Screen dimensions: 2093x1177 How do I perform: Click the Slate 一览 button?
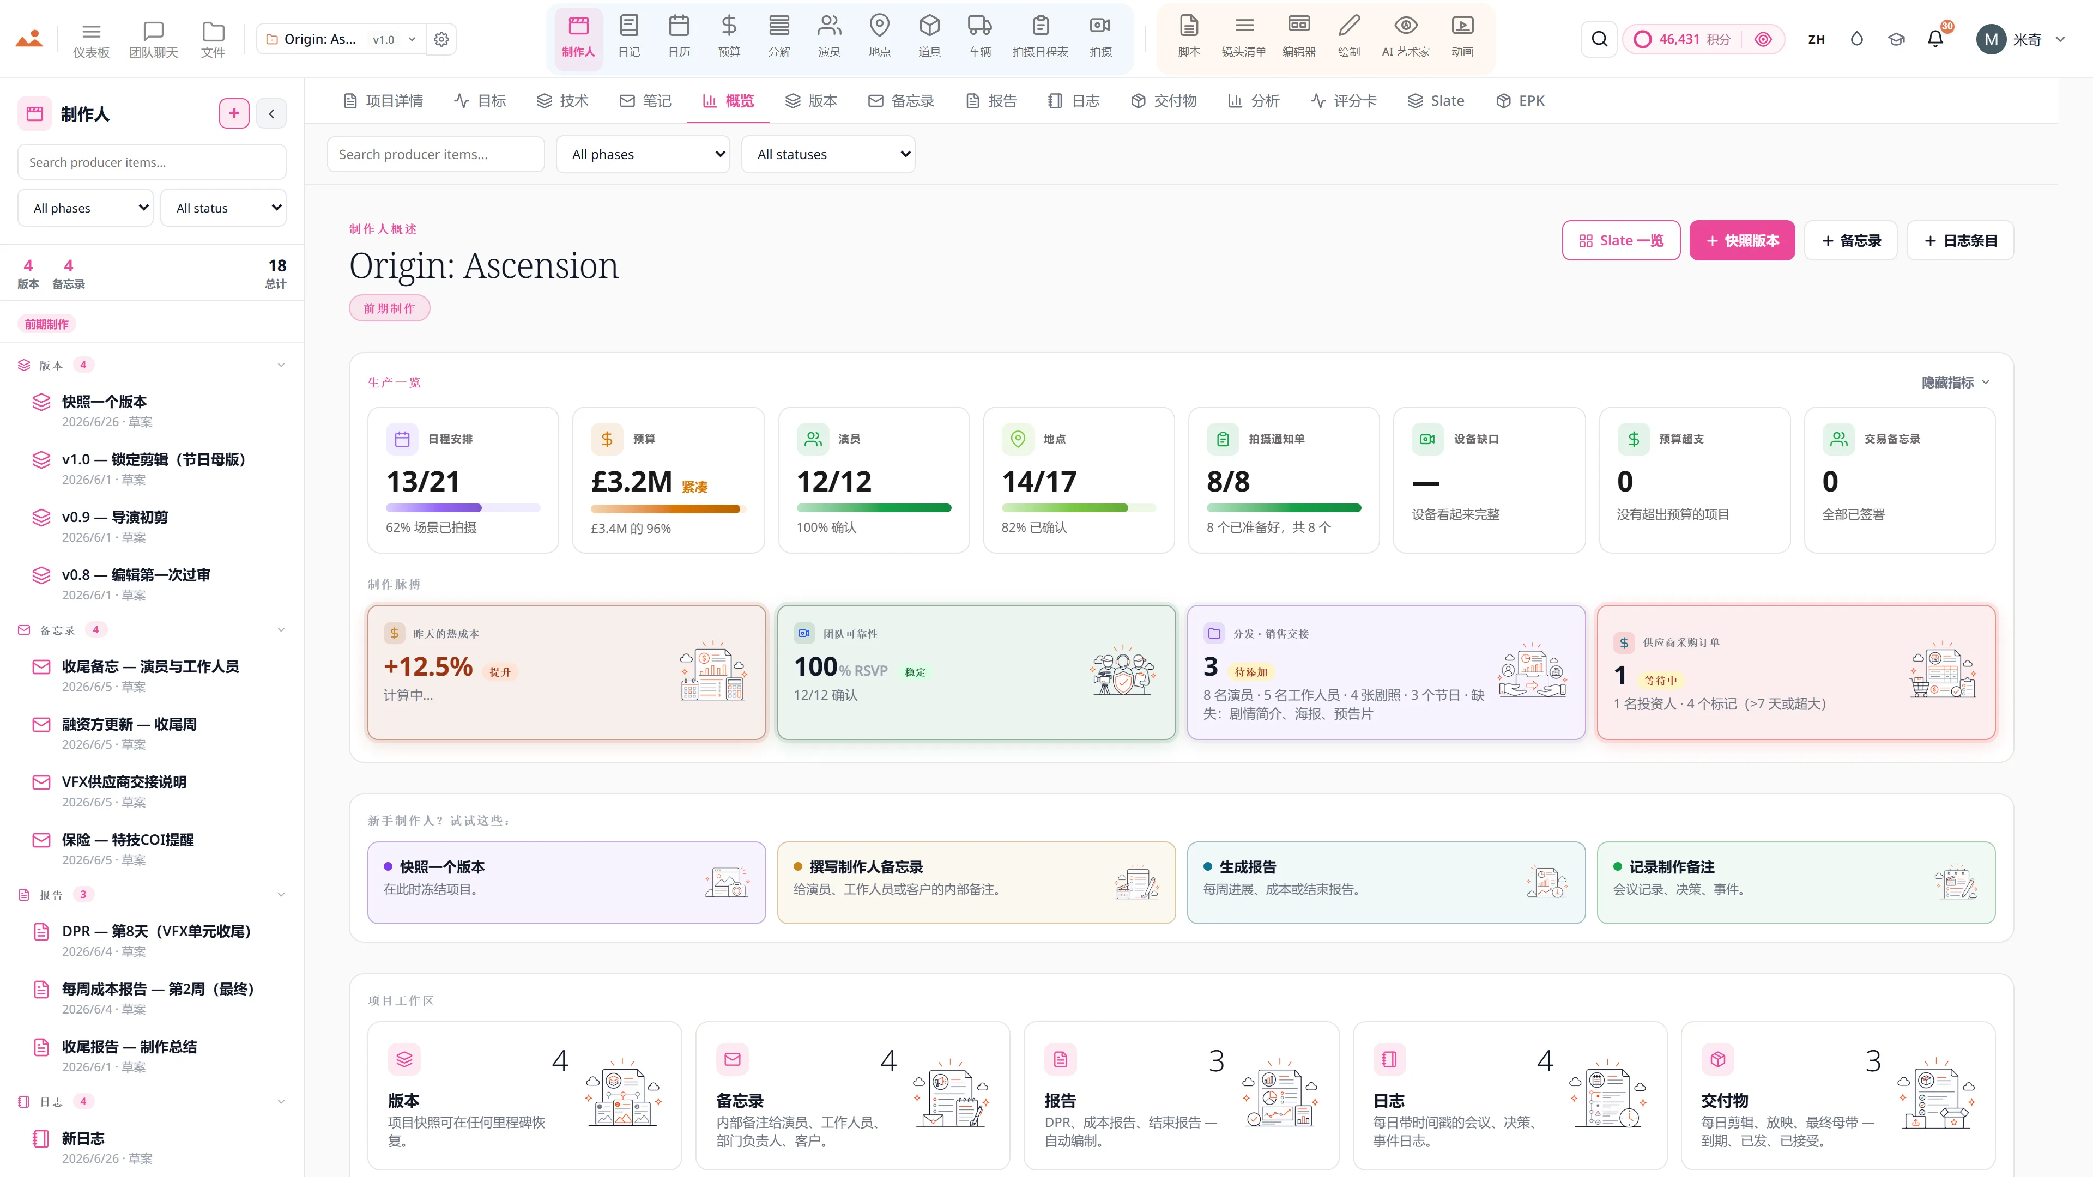pyautogui.click(x=1621, y=240)
